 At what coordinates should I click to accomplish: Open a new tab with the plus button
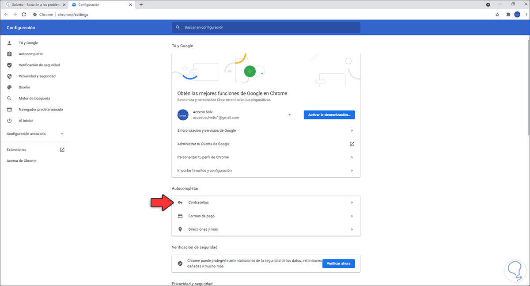[141, 4]
